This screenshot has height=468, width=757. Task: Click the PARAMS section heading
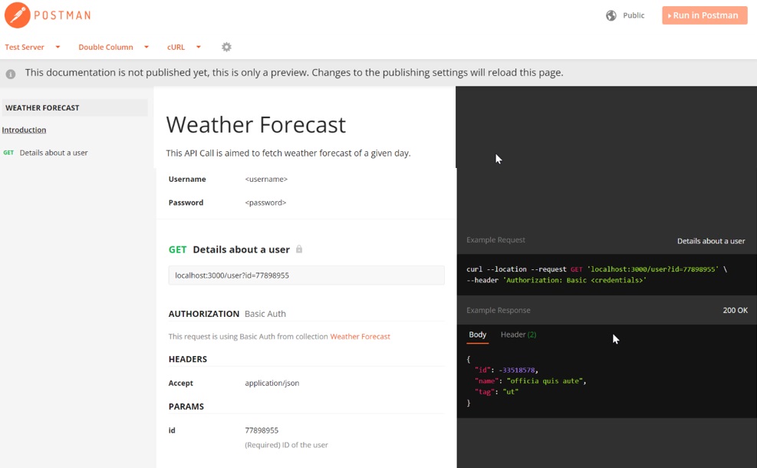pos(186,407)
